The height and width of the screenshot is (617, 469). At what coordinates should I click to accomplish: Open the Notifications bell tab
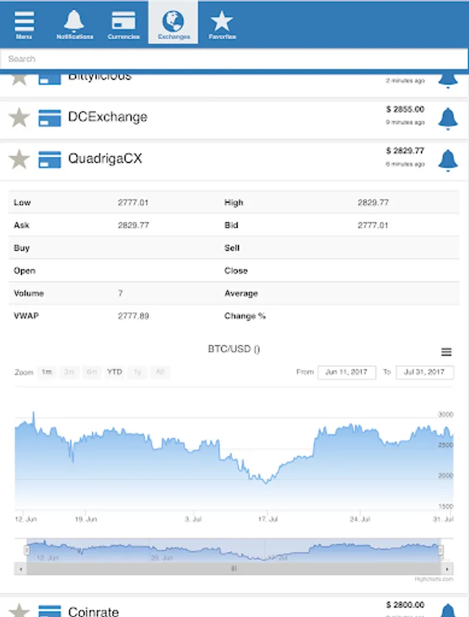74,24
